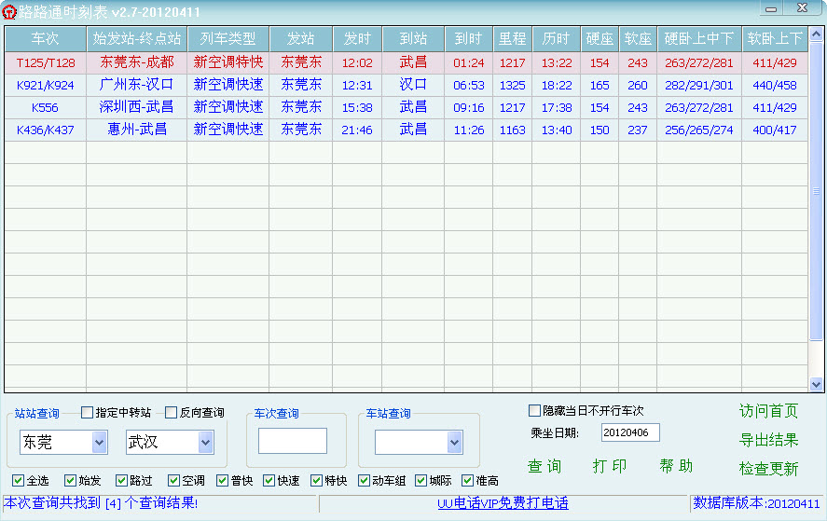827x521 pixels.
Task: Click route cell 惠州-武昌
Action: coord(137,130)
